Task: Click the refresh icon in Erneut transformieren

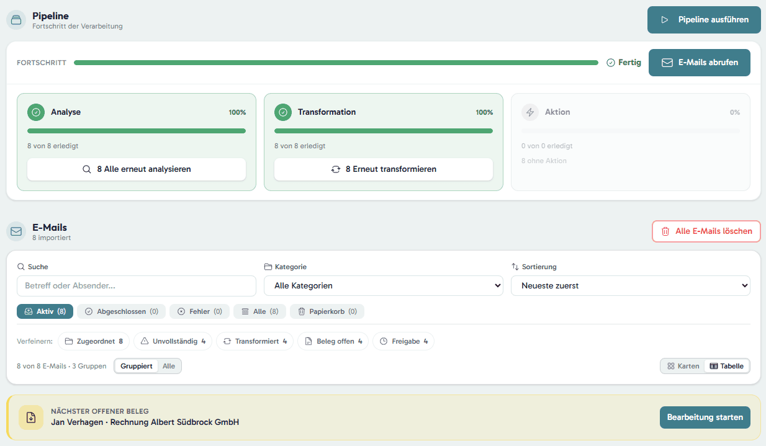Action: click(x=336, y=169)
